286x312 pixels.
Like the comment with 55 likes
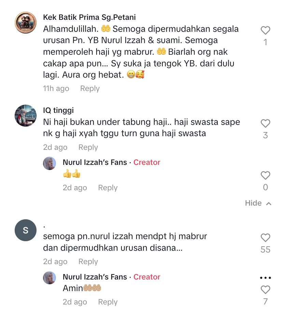(266, 238)
